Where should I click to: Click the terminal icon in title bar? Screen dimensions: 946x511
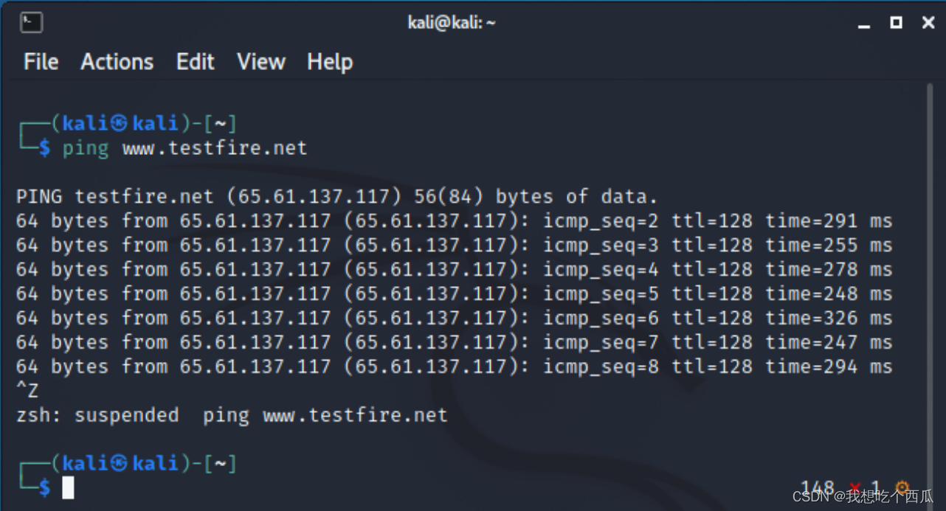pos(32,22)
